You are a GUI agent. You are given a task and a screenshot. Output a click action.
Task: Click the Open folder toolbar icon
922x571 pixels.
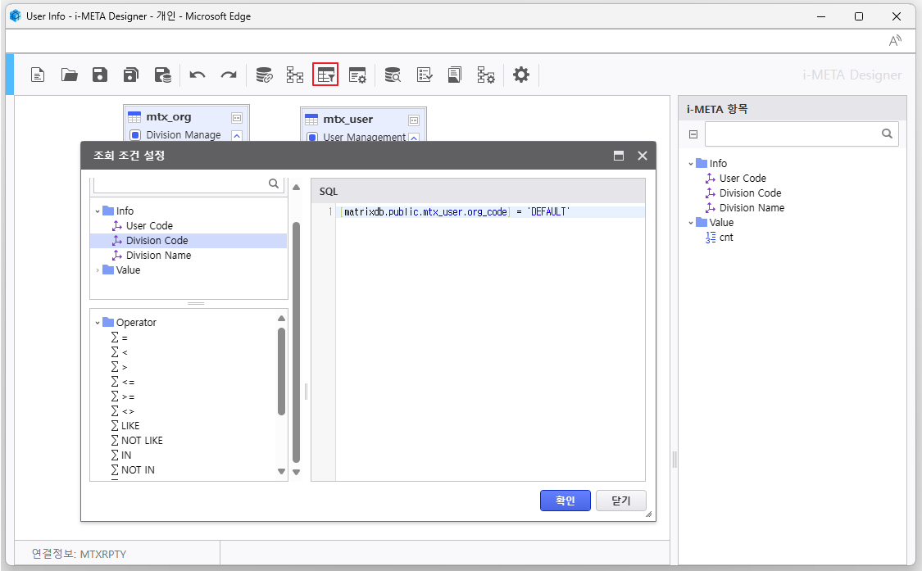(70, 75)
